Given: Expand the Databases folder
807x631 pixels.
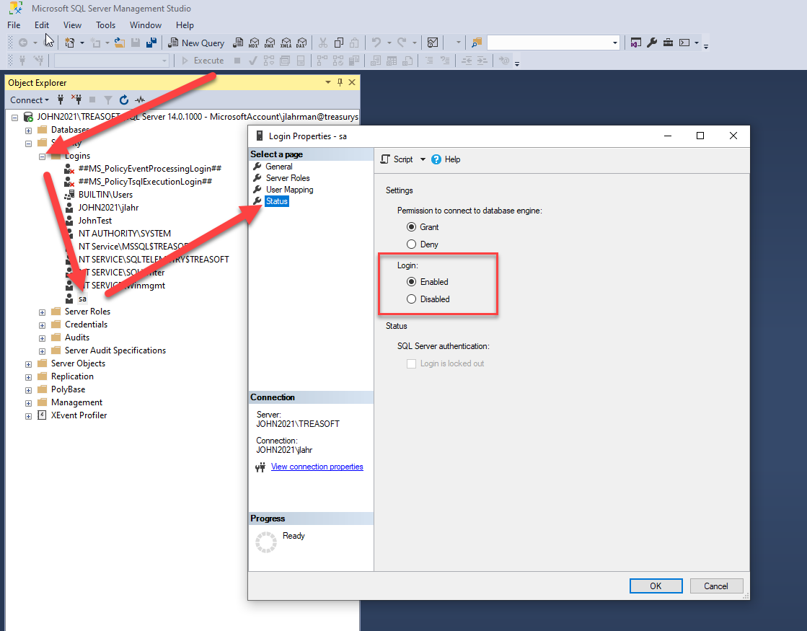Looking at the screenshot, I should click(x=28, y=131).
